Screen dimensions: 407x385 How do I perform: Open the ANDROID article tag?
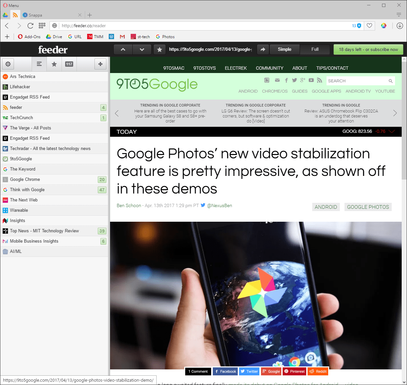point(326,207)
